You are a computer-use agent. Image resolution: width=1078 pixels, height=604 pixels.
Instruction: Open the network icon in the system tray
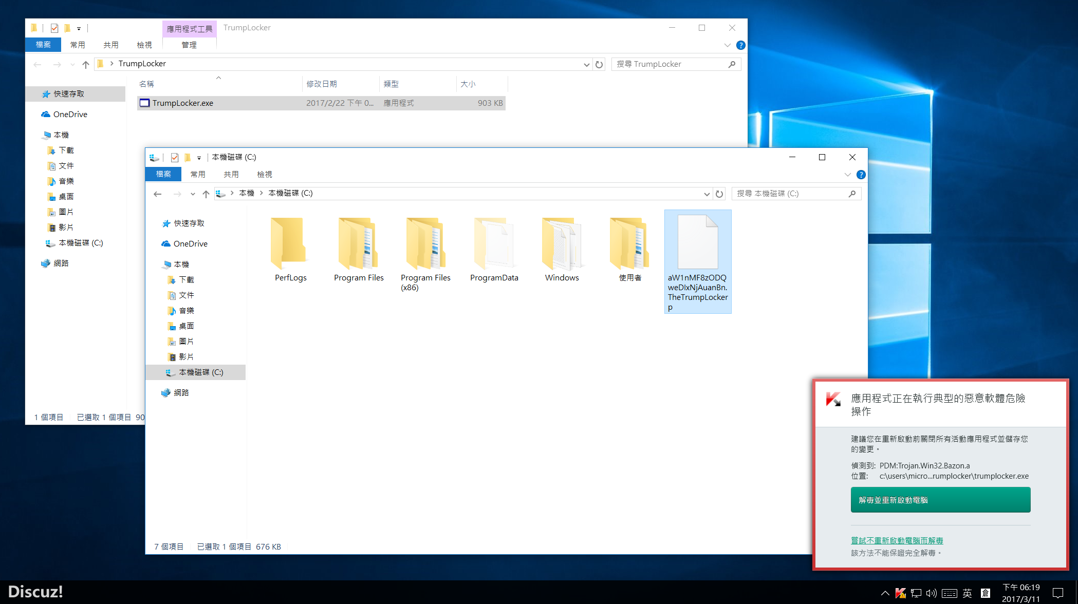point(916,593)
